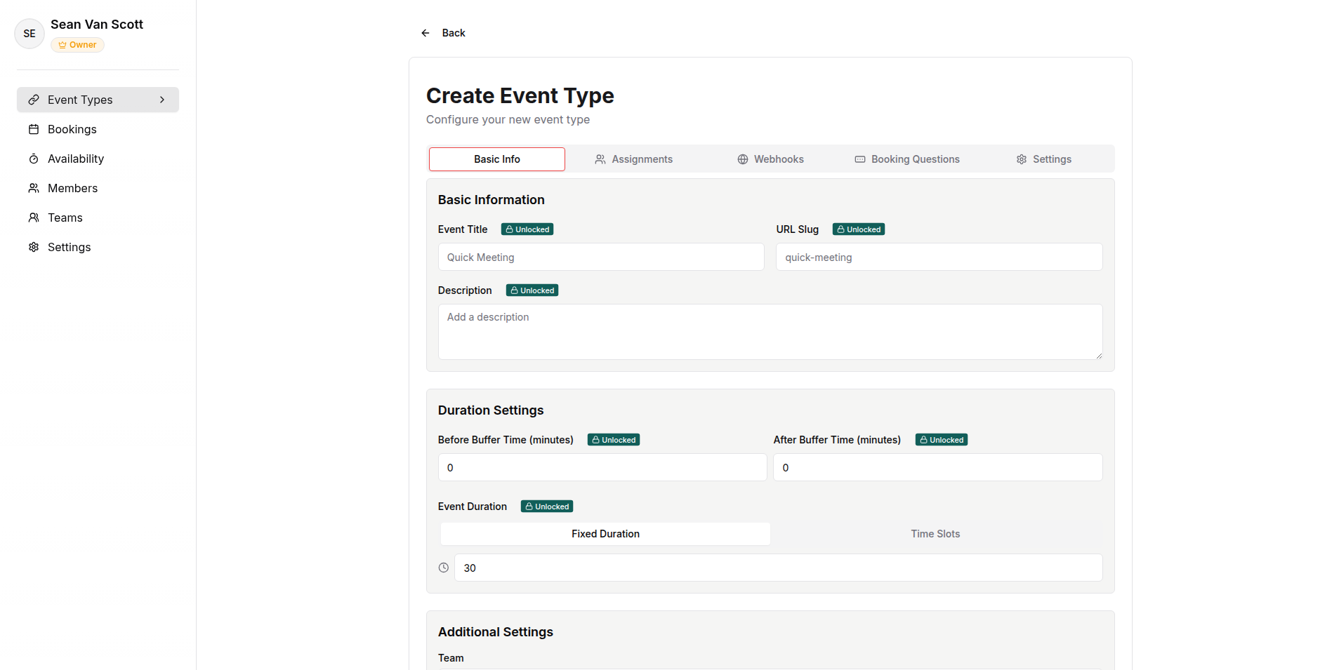This screenshot has height=670, width=1339.
Task: Click the Back link
Action: [453, 33]
